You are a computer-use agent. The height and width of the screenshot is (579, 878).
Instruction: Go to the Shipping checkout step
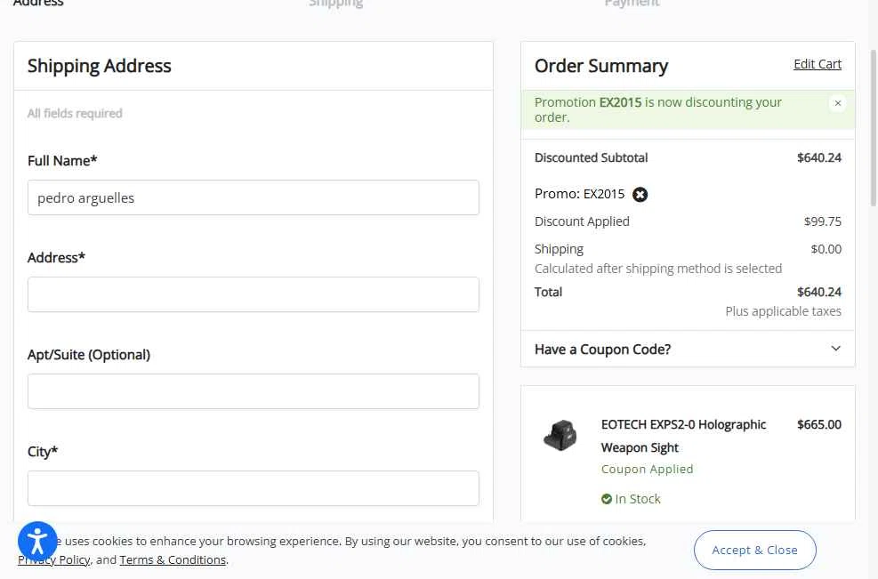[x=335, y=4]
